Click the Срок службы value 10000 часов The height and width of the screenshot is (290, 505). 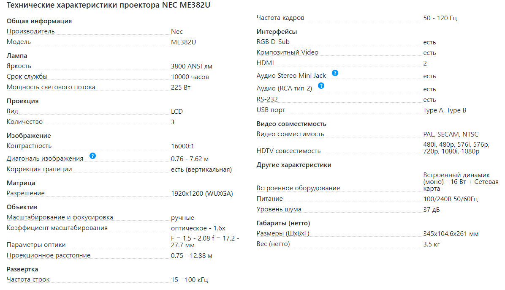coord(190,77)
